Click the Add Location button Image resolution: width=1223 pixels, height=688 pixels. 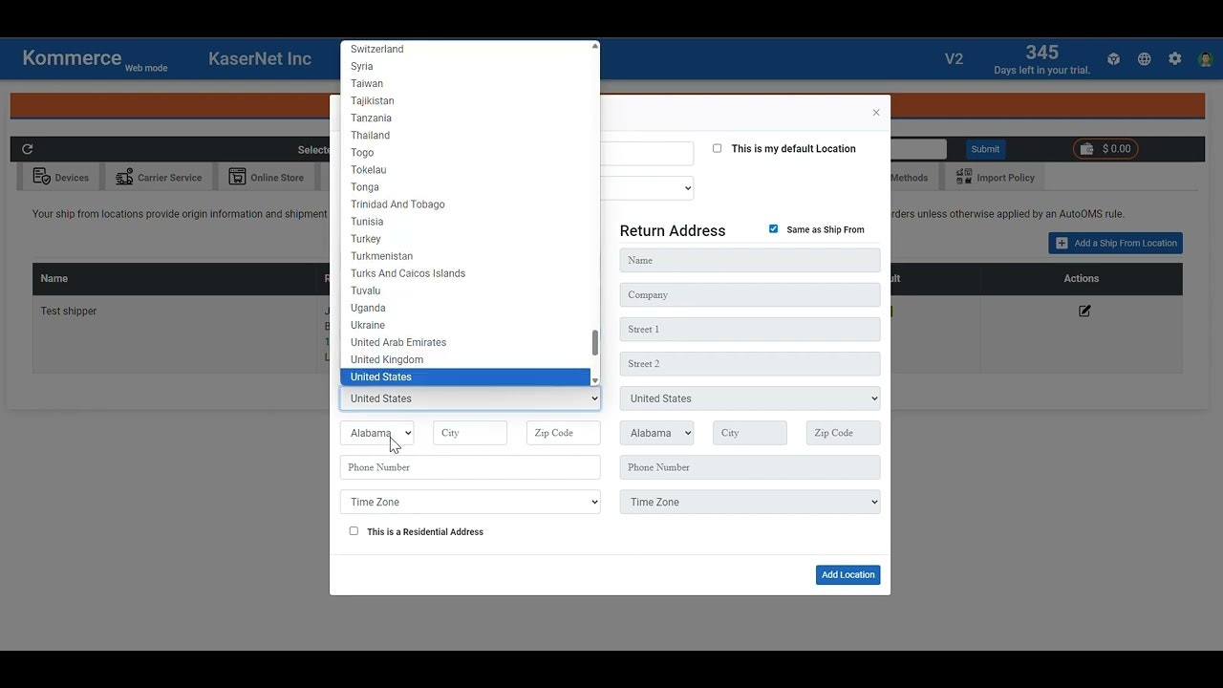click(848, 574)
